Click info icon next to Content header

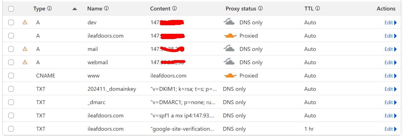click(x=174, y=8)
